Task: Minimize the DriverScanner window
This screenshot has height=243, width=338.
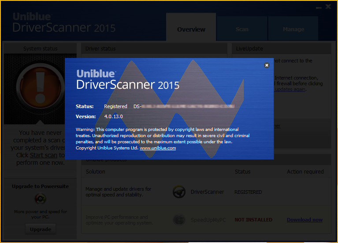Action: [319, 7]
